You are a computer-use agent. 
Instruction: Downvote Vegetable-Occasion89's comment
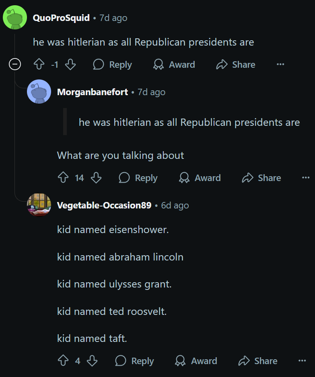pos(92,360)
